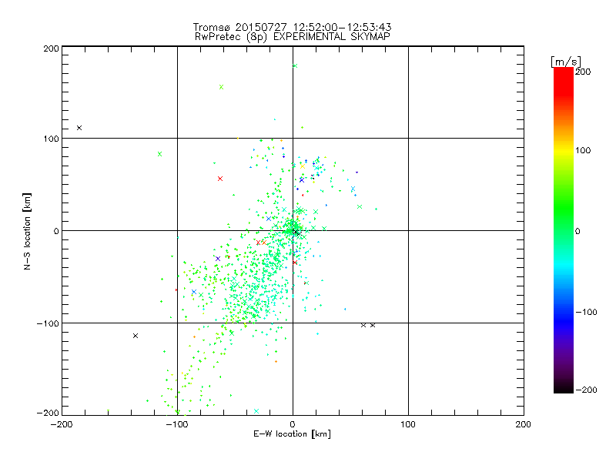Pick the yellow band of the colorbar
The width and height of the screenshot is (616, 462).
coord(564,151)
